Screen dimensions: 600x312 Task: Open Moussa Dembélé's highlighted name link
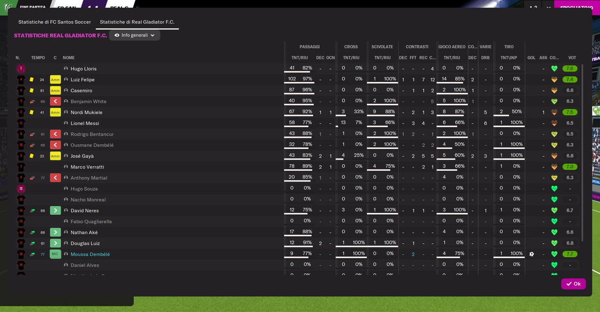coord(90,254)
